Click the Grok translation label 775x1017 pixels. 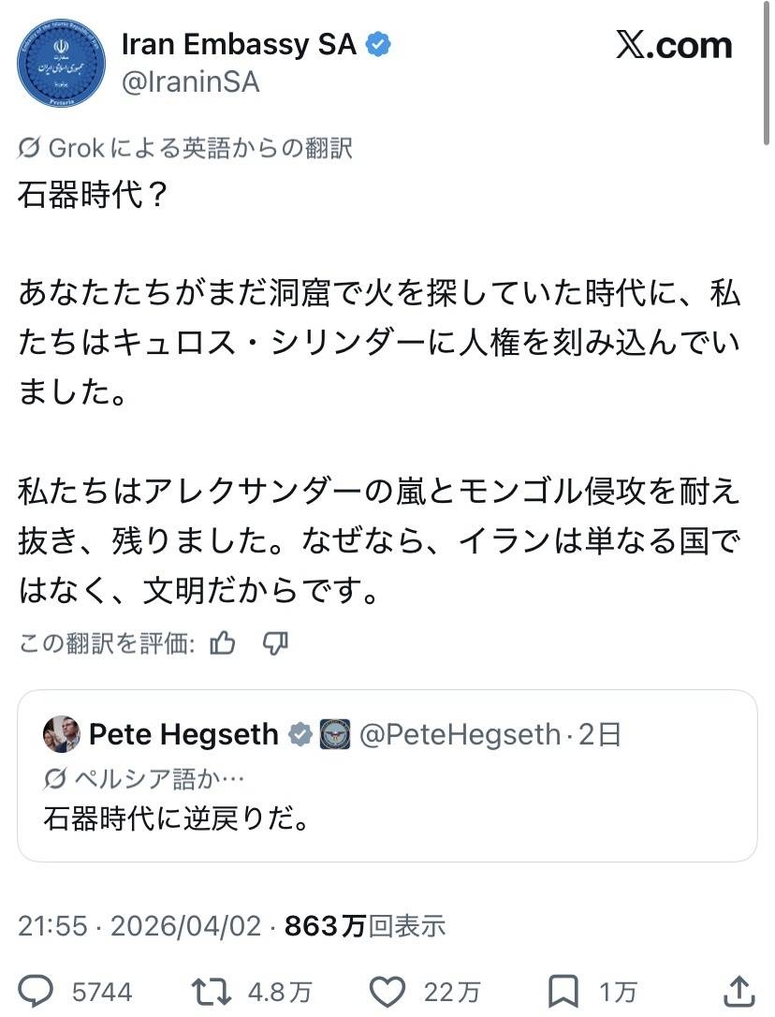click(185, 148)
